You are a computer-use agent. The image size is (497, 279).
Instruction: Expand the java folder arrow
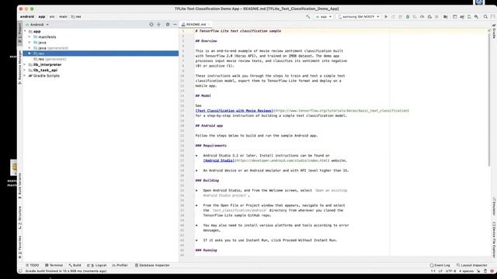[x=30, y=43]
